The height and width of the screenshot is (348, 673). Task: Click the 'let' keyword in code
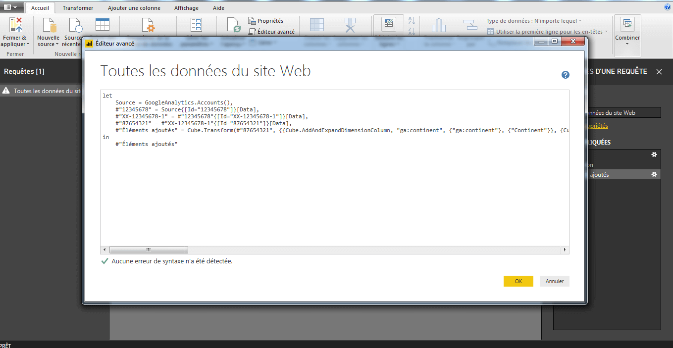[107, 96]
